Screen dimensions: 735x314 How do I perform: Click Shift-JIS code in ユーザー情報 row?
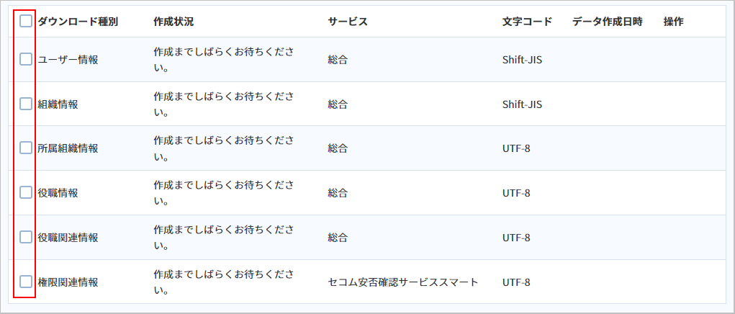[x=522, y=60]
